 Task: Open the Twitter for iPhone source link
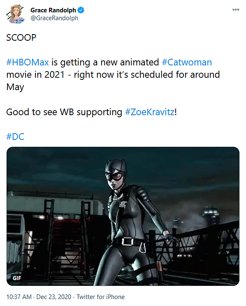[100, 297]
